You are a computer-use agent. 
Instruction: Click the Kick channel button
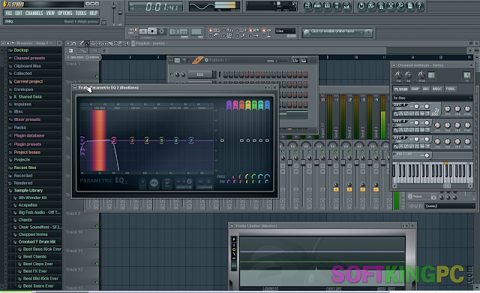point(200,74)
